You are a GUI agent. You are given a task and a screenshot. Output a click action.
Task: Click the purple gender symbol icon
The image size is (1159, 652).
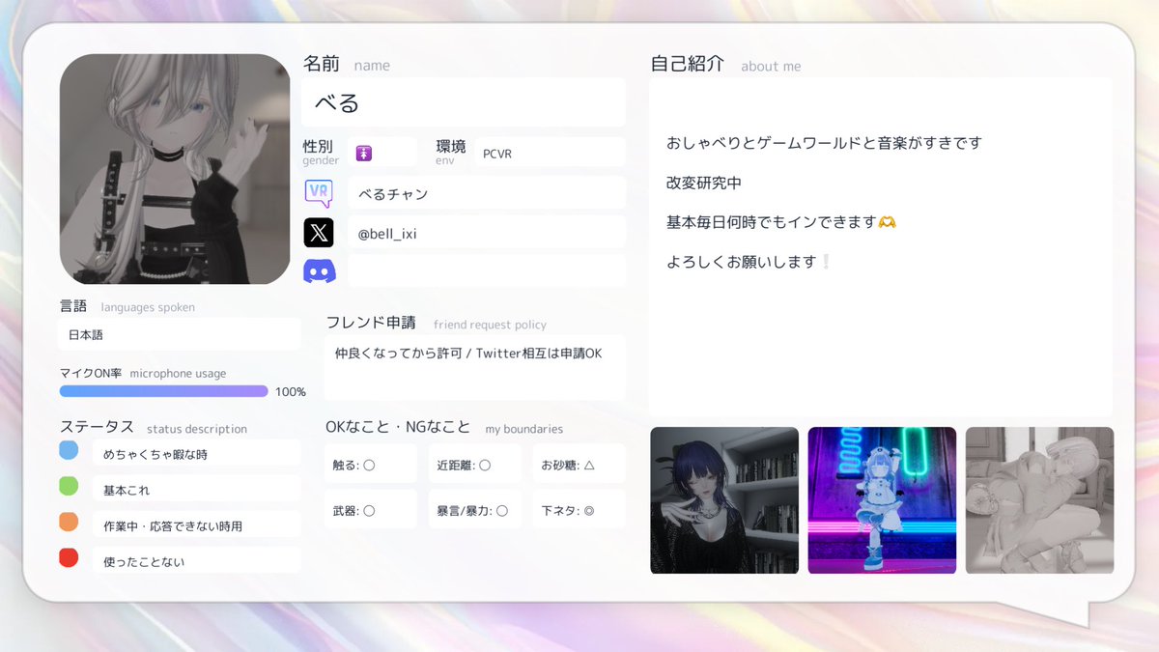[x=364, y=153]
